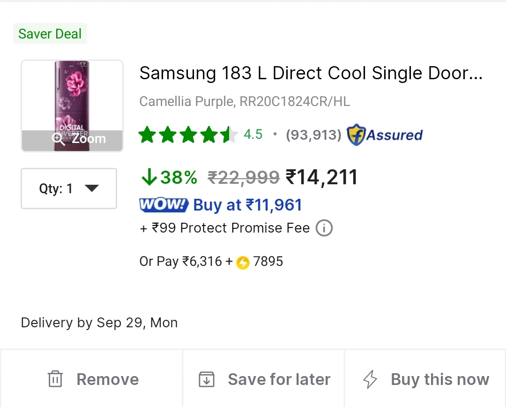Open the Samsung refrigerator product thumbnail
The image size is (506, 407).
(x=72, y=98)
